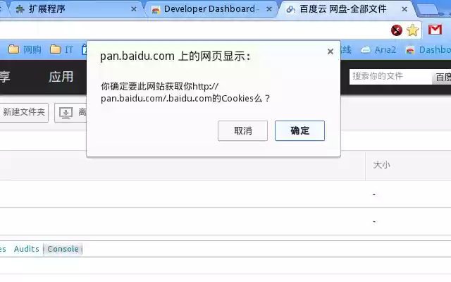This screenshot has width=451, height=282.
Task: Open the Dashboard bookmark
Action: click(x=428, y=50)
